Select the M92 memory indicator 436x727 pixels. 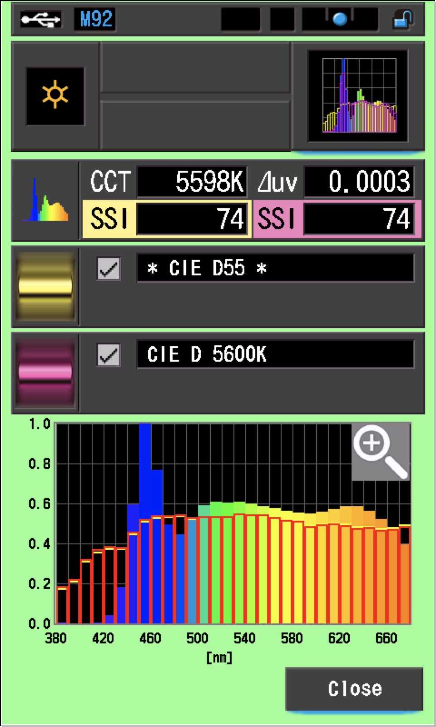95,20
